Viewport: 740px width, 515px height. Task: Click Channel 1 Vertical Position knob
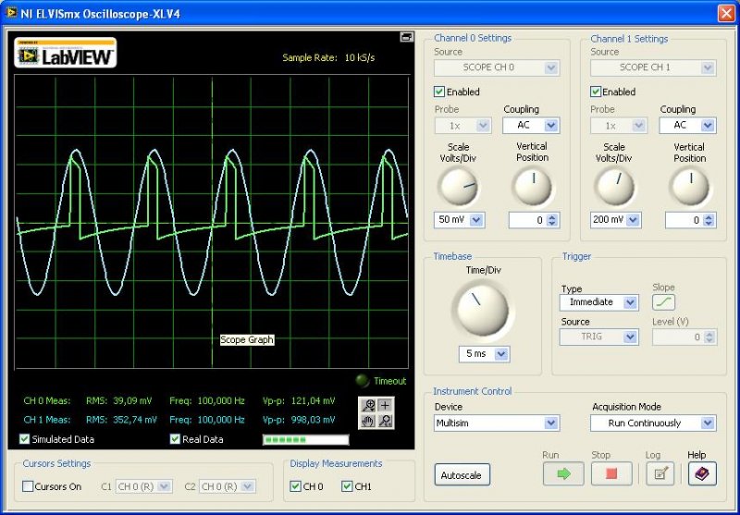tap(689, 187)
